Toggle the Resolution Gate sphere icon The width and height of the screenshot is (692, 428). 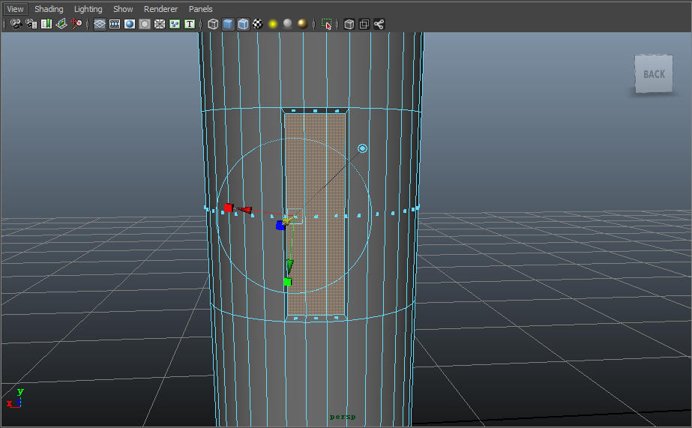click(130, 24)
